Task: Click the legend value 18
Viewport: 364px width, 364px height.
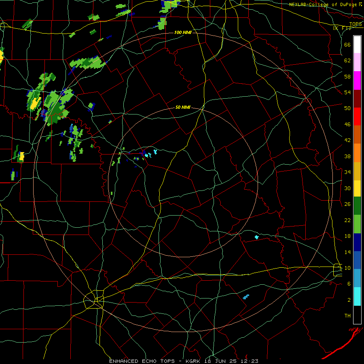Action: 347,236
